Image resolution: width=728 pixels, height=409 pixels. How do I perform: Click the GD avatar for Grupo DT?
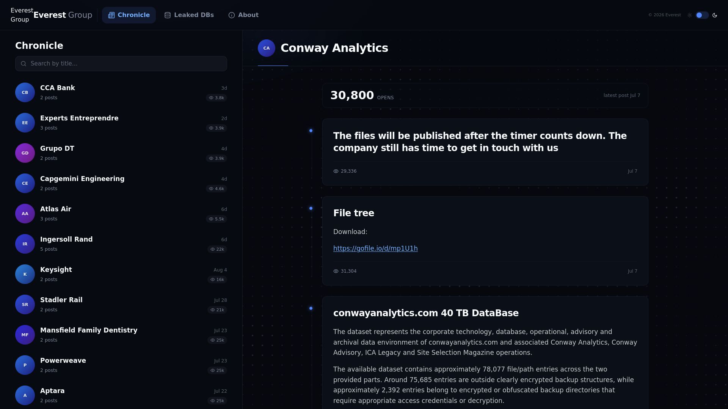pos(25,153)
